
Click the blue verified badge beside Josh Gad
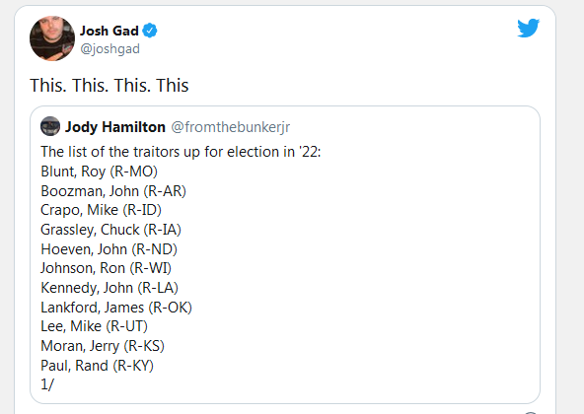click(150, 31)
